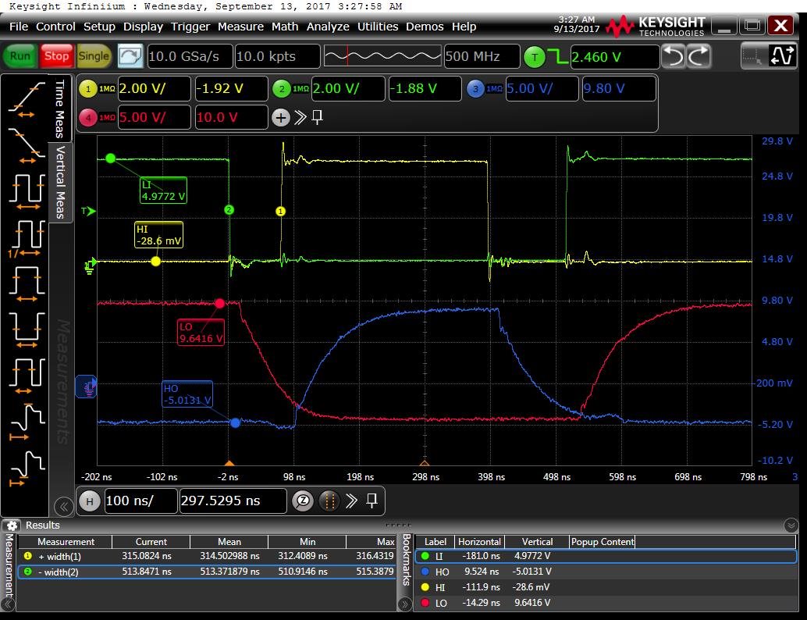807x620 pixels.
Task: Expand horizontal toolbar double chevron
Action: (351, 501)
